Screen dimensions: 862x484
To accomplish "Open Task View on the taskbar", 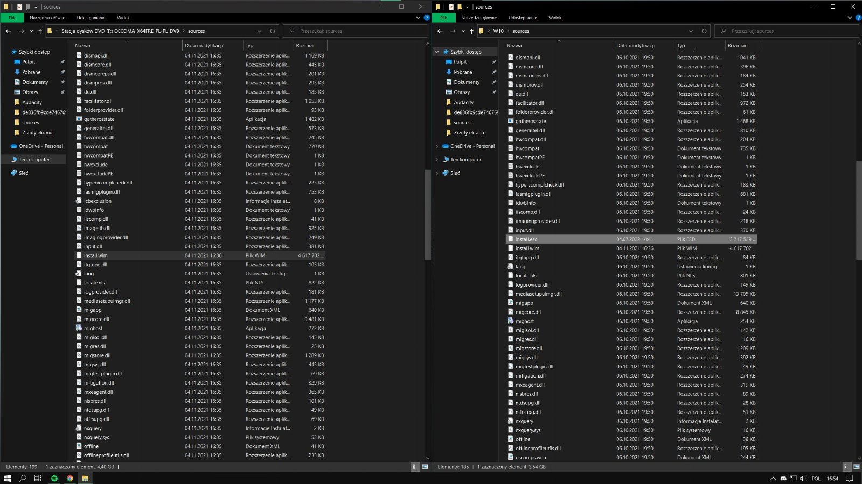I will click(38, 478).
